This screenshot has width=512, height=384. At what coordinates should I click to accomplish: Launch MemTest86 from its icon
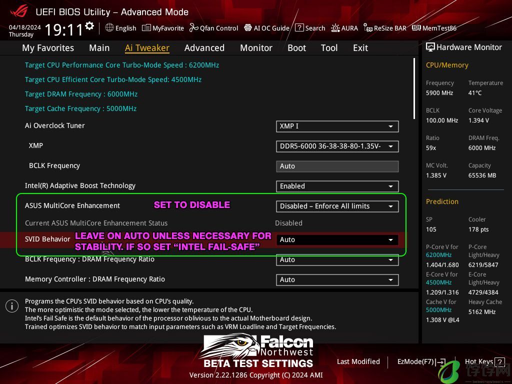tap(416, 28)
